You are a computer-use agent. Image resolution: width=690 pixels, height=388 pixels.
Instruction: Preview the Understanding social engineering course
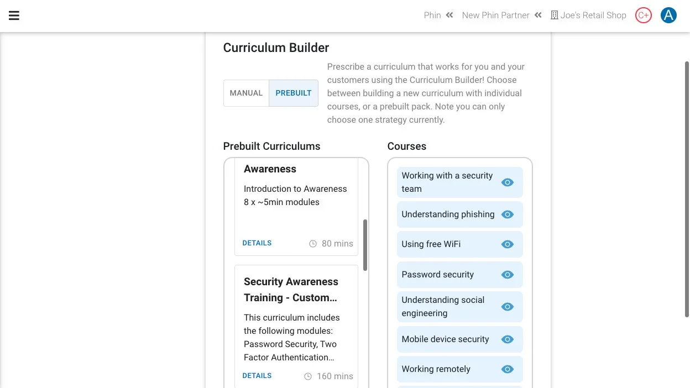pos(508,307)
